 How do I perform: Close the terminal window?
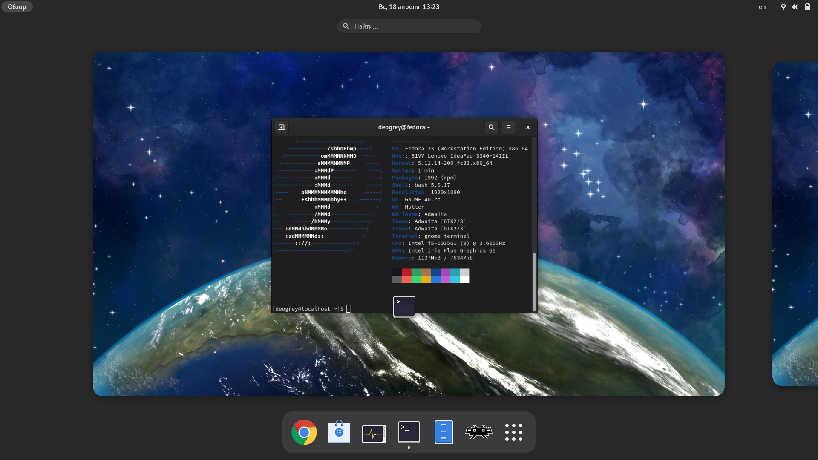tap(528, 127)
